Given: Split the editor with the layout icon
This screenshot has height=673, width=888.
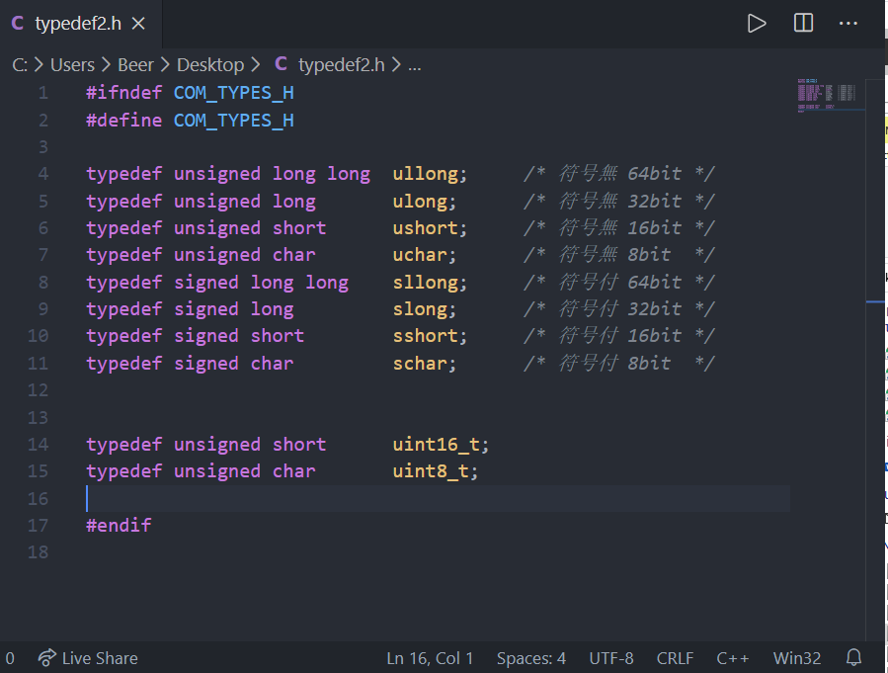Looking at the screenshot, I should (803, 23).
